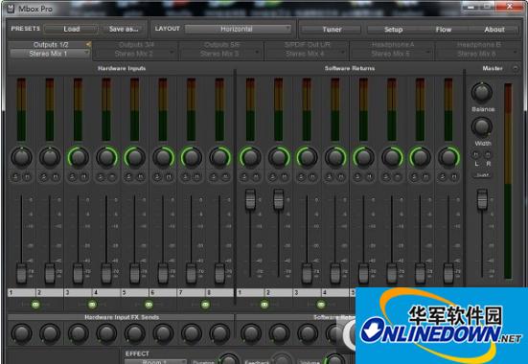Viewport: 528px width, 364px height.
Task: Open the Layout dropdown showing Horizontal
Action: 238,29
